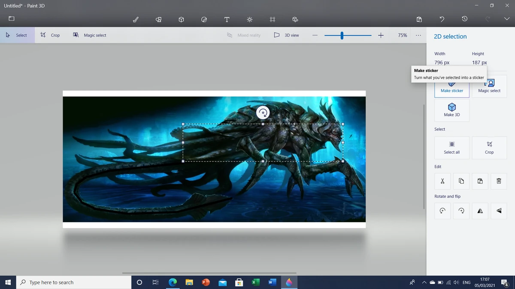Undo the last action

click(x=442, y=19)
